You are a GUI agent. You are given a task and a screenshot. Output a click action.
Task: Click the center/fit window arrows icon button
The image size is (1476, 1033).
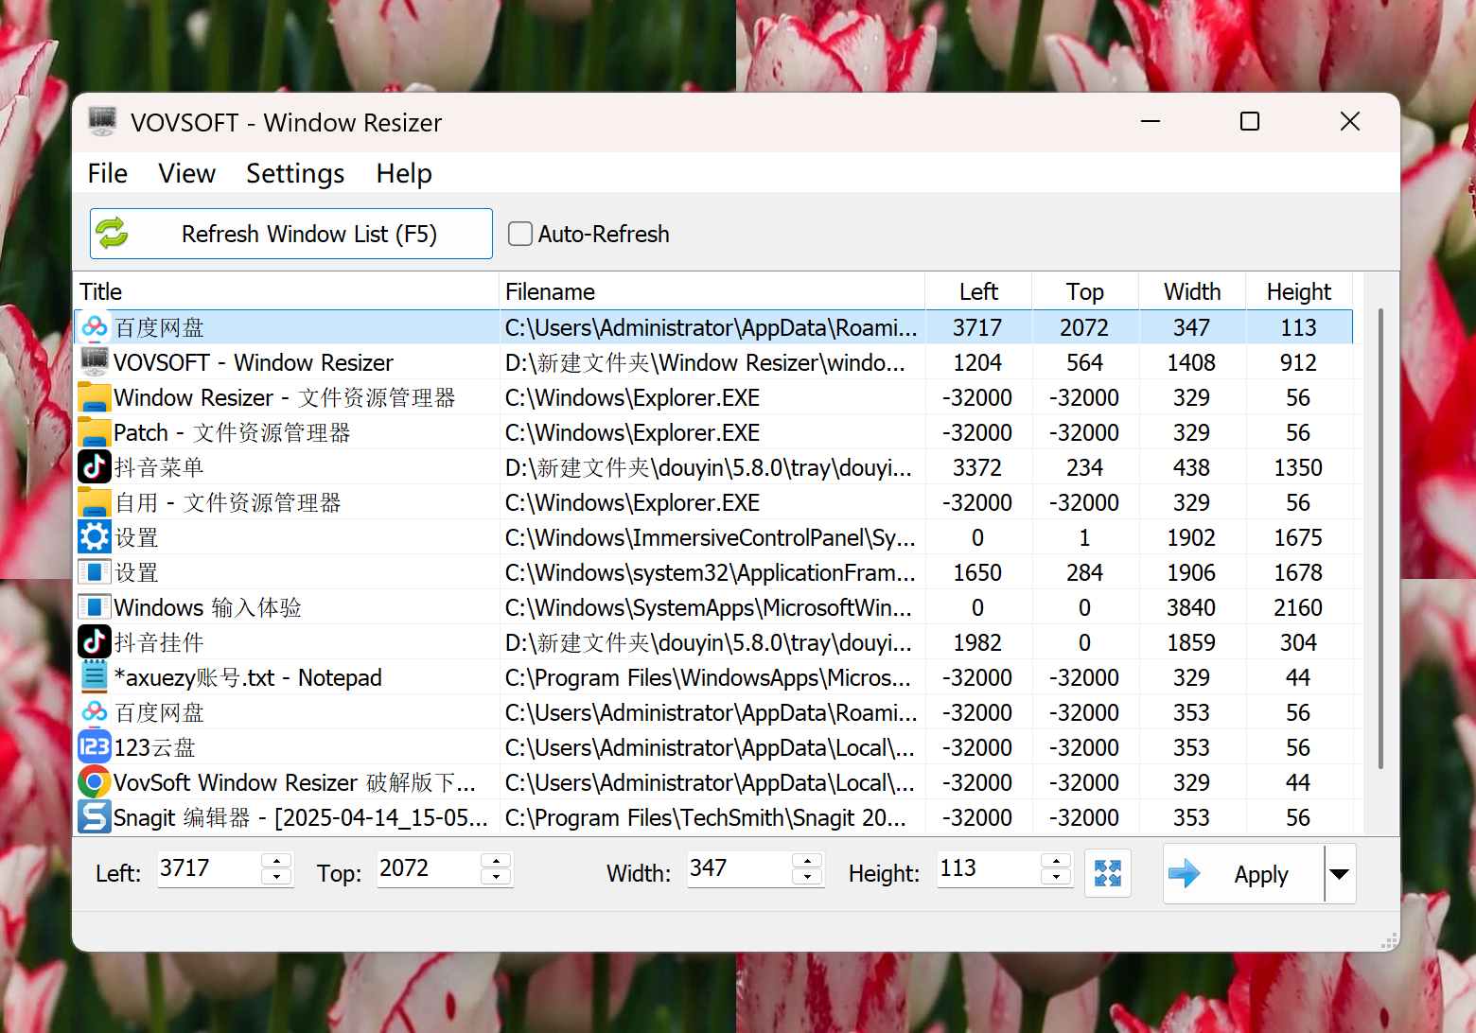point(1108,873)
